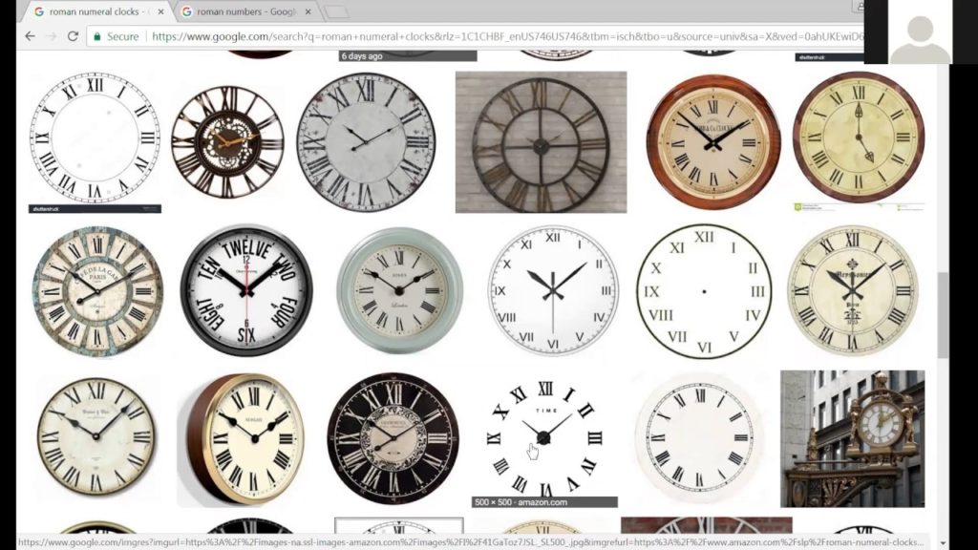Click the scrollbar down arrow at bottom right
Screen dimensions: 978x550
tap(943, 543)
